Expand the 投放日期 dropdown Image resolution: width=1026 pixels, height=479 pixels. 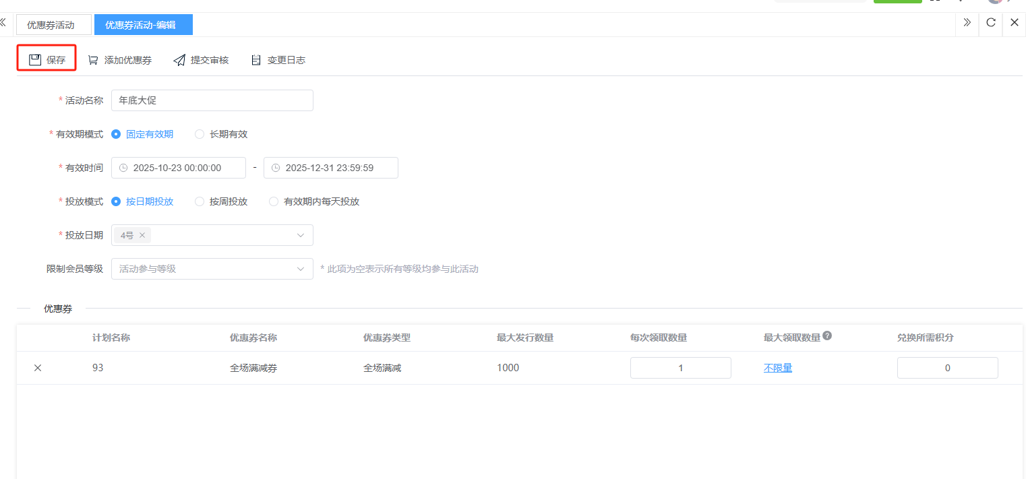tap(300, 235)
